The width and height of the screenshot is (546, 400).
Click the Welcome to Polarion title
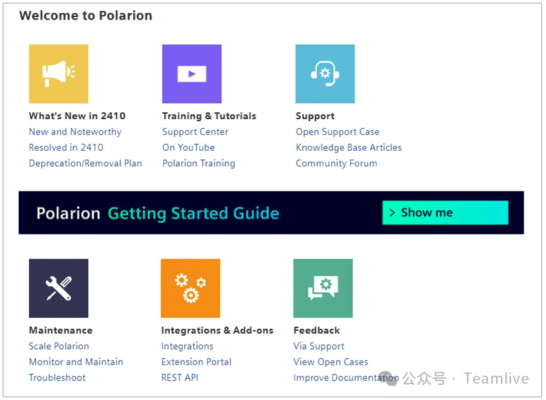[x=86, y=16]
